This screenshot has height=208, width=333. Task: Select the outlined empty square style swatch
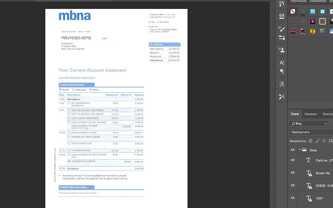(x=322, y=21)
